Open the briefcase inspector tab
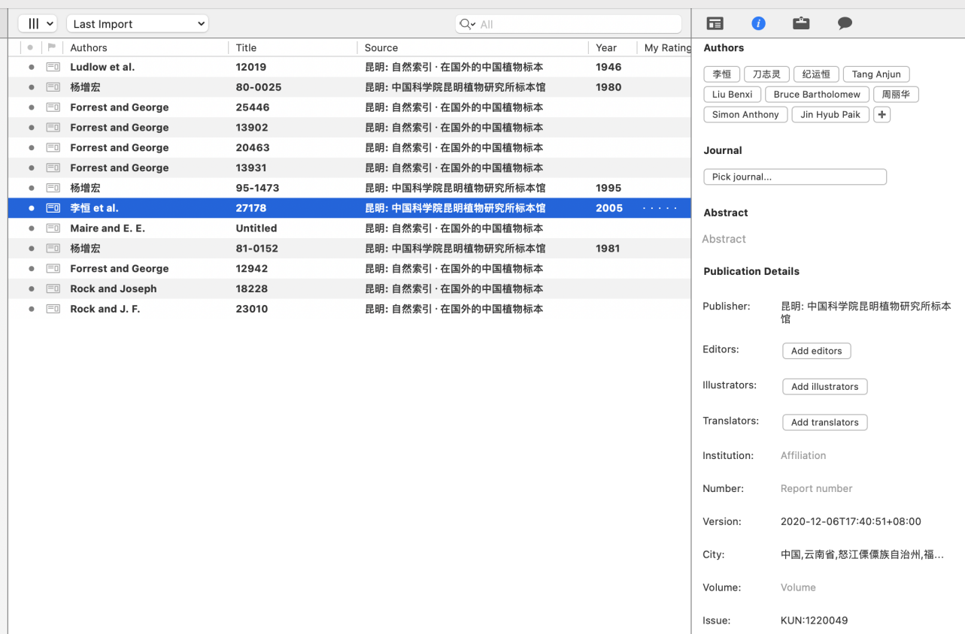965x634 pixels. pos(801,23)
